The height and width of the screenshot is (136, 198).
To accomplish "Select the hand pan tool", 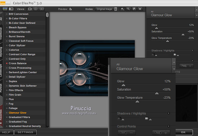I will 134,9.
